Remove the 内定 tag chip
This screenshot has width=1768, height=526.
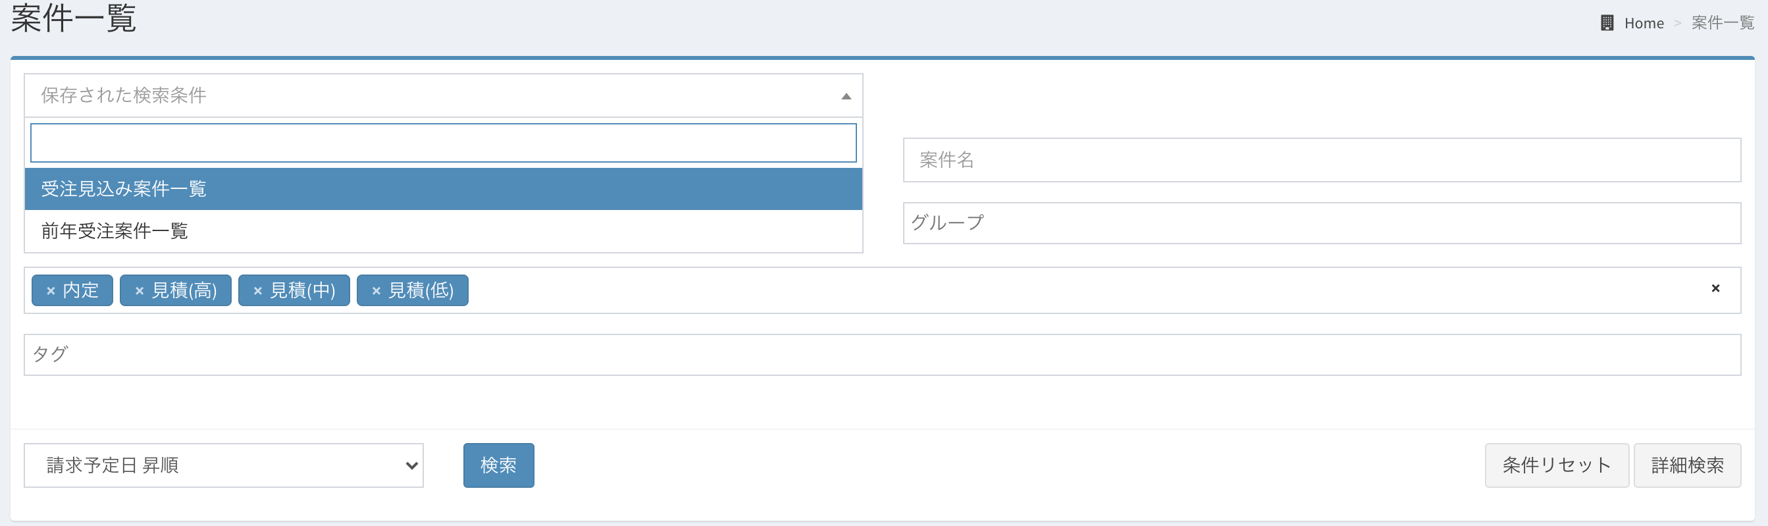[x=51, y=291]
